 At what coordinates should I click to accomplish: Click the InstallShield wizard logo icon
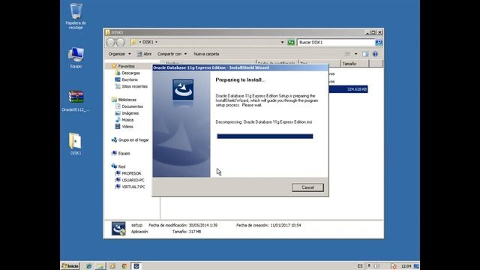point(183,90)
